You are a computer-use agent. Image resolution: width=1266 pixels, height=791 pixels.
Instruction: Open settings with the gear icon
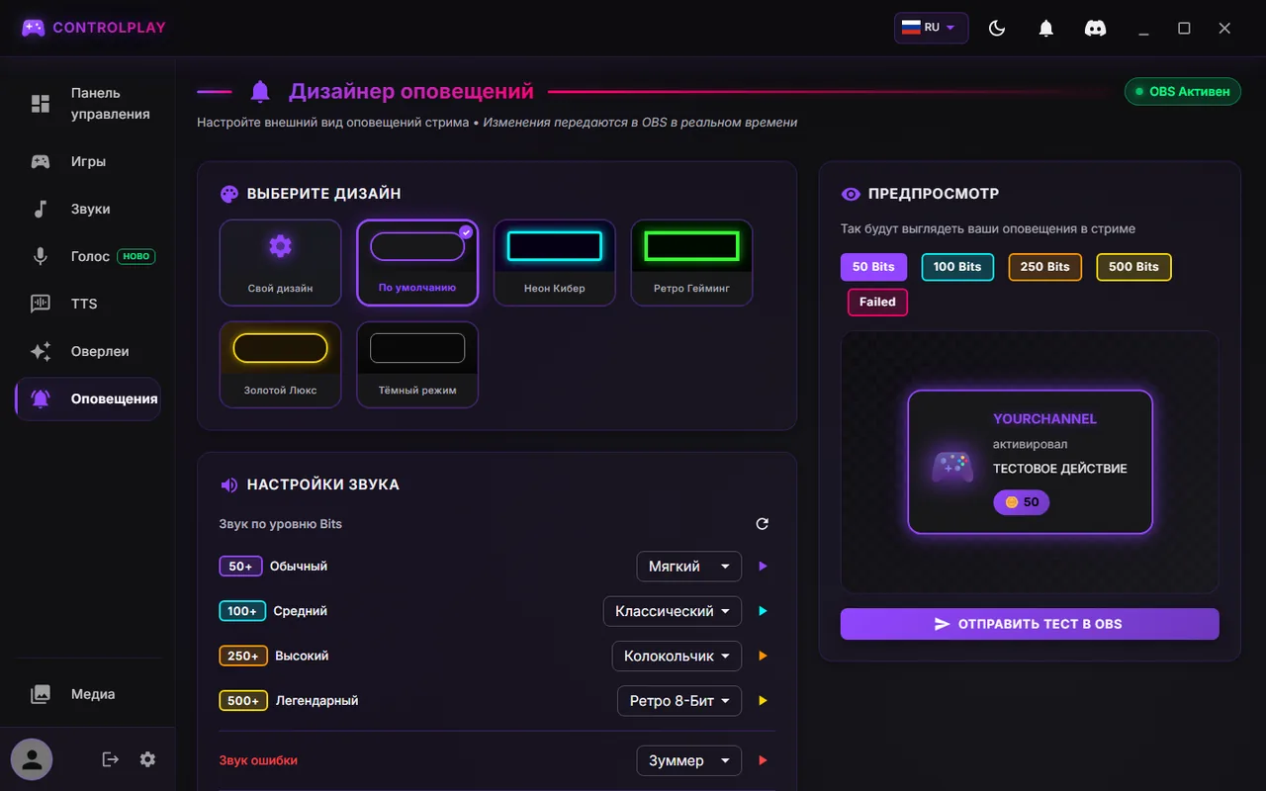point(147,759)
